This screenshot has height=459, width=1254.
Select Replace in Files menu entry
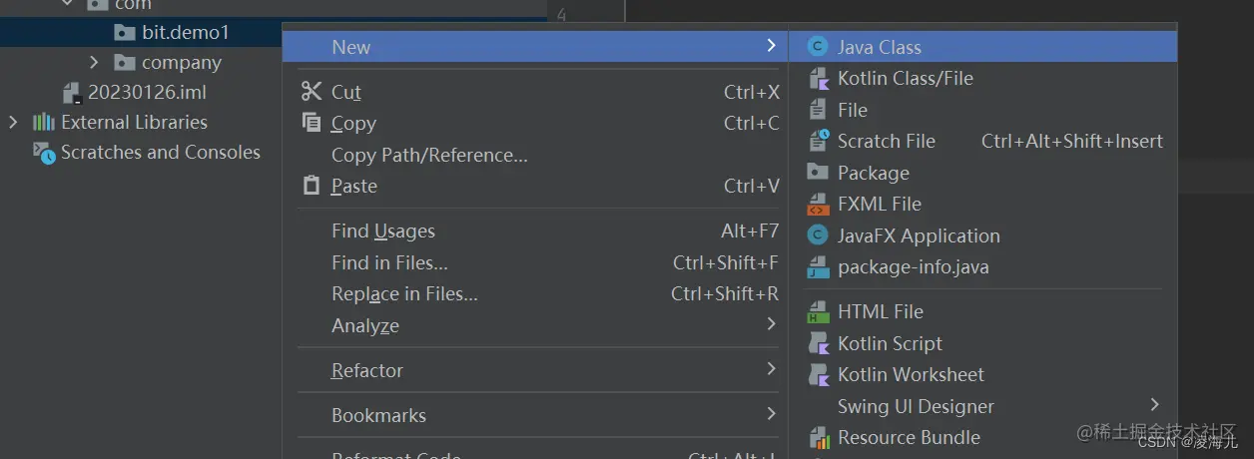click(537, 293)
